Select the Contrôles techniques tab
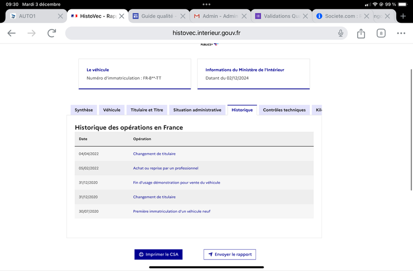Image resolution: width=413 pixels, height=271 pixels. (x=284, y=110)
